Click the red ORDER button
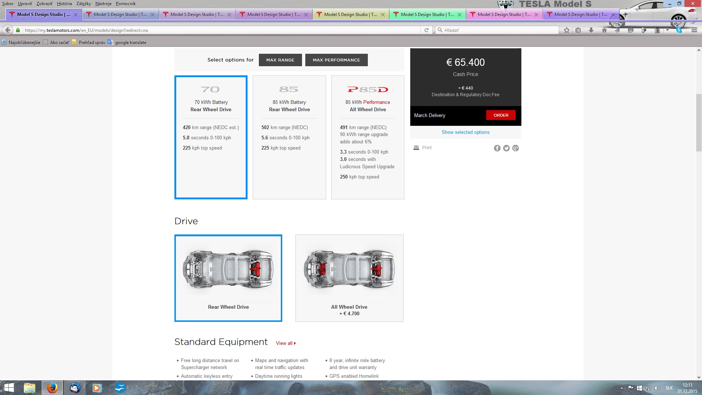 (501, 115)
